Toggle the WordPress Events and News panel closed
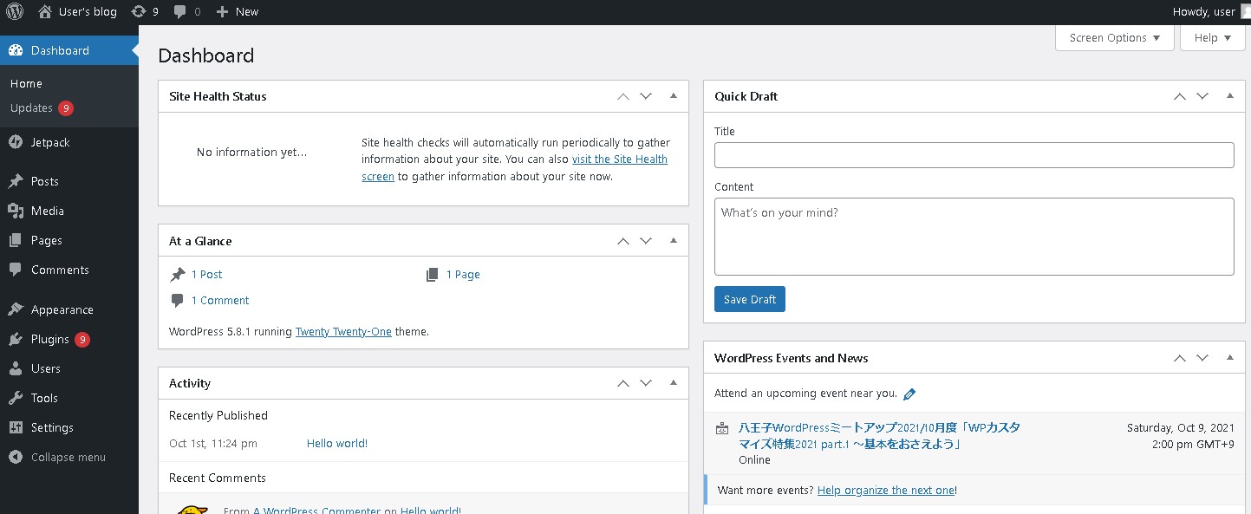This screenshot has height=514, width=1251. pyautogui.click(x=1230, y=357)
